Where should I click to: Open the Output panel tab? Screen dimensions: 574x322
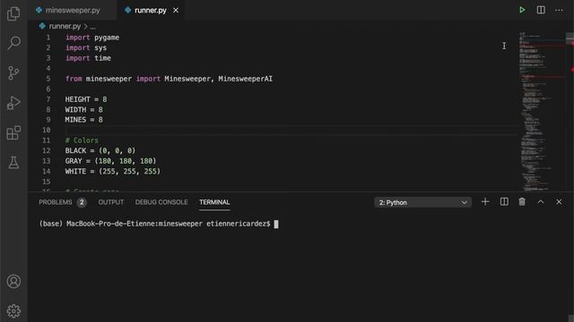tap(111, 202)
